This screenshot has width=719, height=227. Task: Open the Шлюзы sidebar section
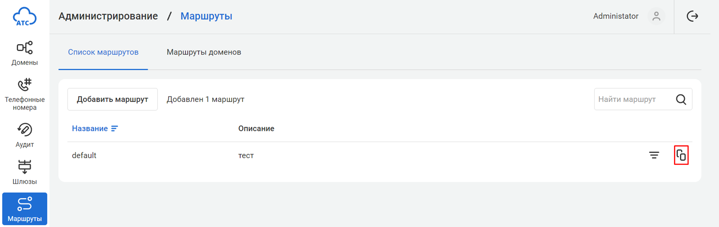point(24,172)
